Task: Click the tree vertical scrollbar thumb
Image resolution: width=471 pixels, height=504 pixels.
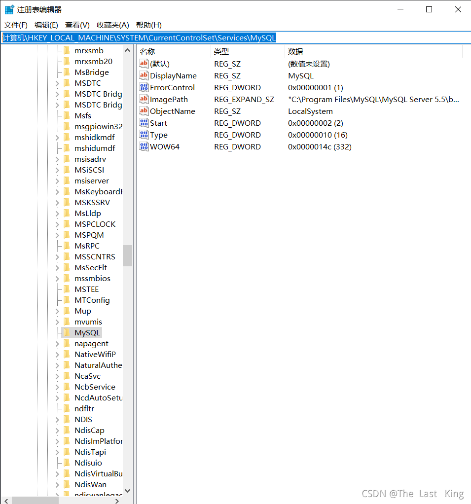Action: click(127, 255)
